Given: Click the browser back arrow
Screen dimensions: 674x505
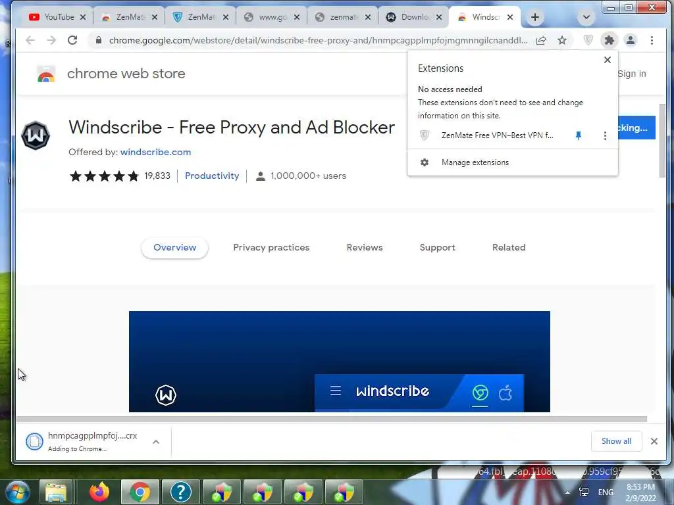Looking at the screenshot, I should point(30,40).
